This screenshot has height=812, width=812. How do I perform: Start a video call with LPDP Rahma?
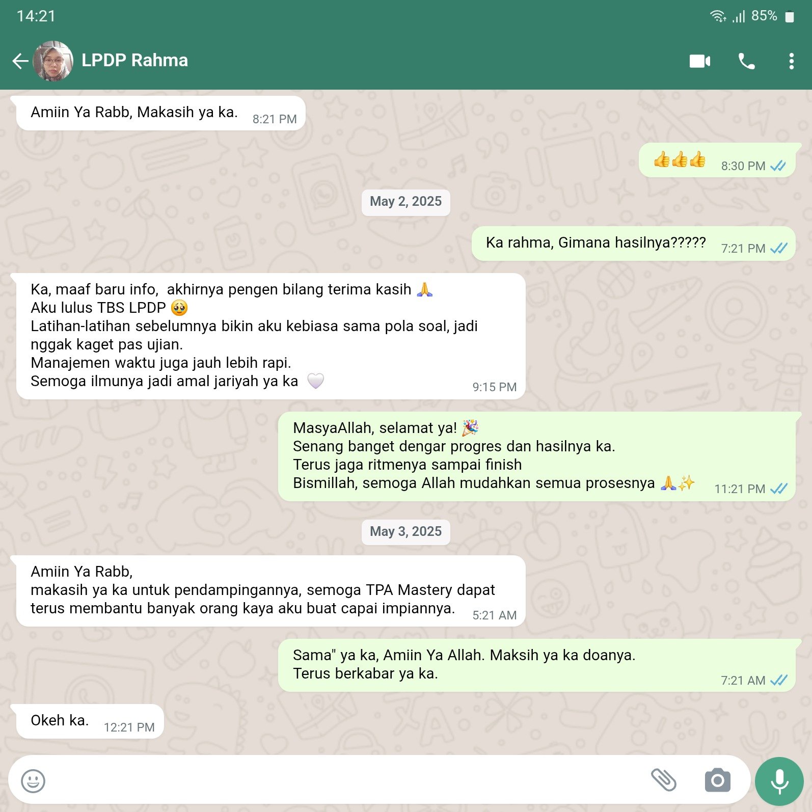coord(699,61)
